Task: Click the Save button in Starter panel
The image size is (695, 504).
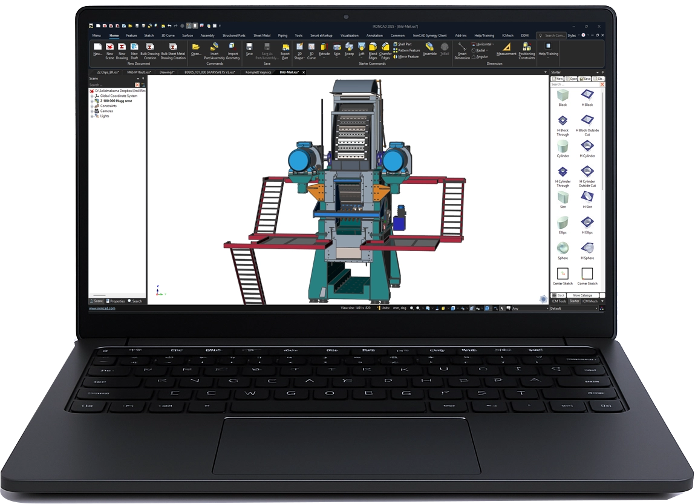Action: point(585,79)
